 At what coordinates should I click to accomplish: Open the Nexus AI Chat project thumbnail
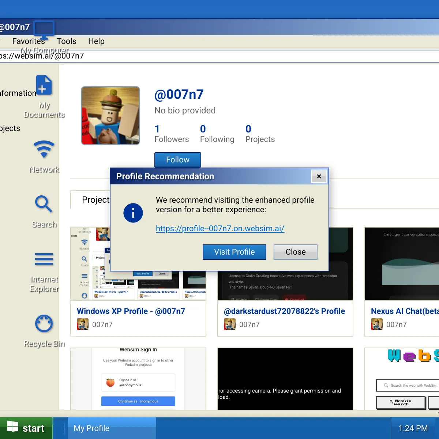point(402,264)
